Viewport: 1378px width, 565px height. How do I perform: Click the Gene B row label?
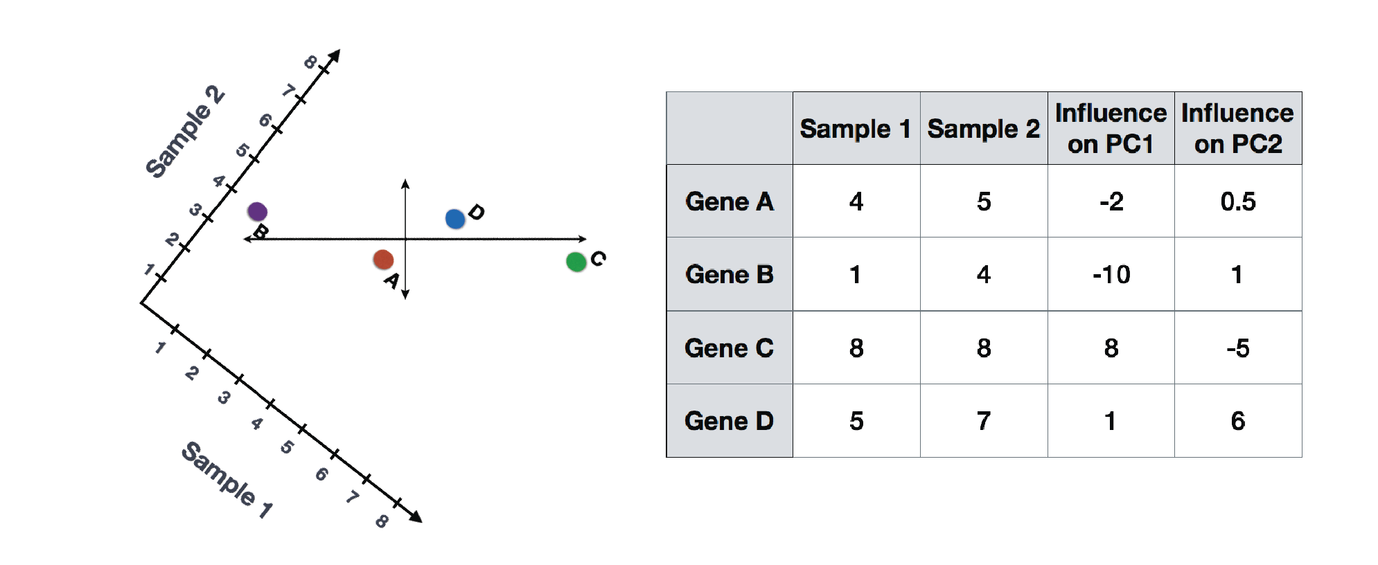[730, 274]
